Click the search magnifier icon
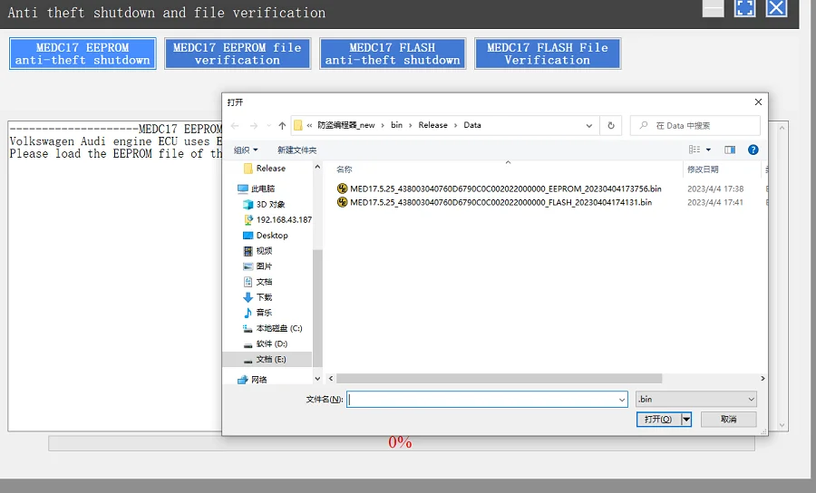 [x=644, y=125]
